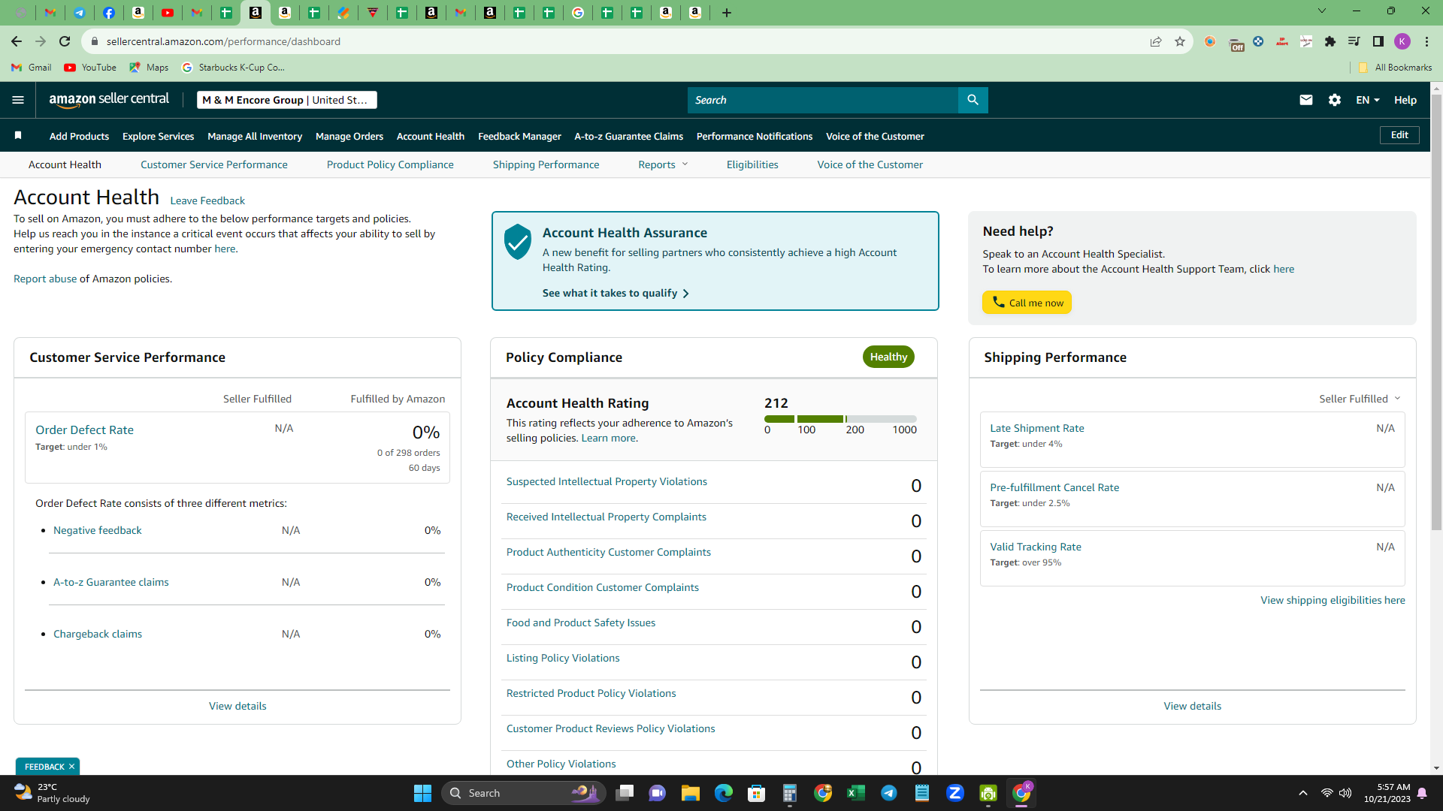Open the Product Policy Compliance tab
Viewport: 1443px width, 811px height.
[x=390, y=164]
